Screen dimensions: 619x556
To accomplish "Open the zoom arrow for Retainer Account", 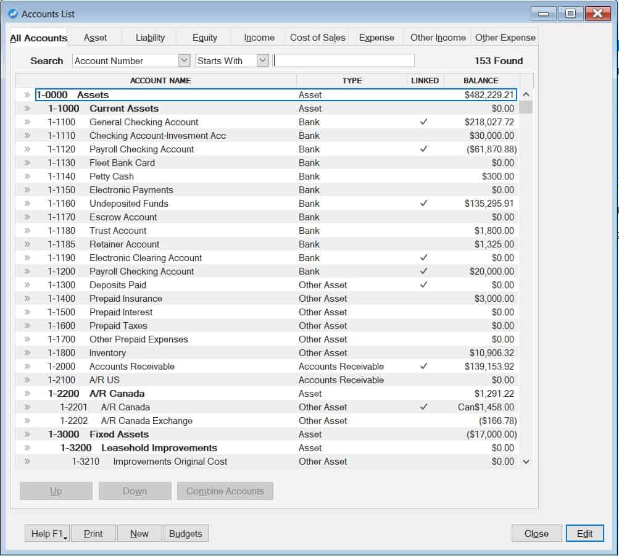I will point(27,244).
